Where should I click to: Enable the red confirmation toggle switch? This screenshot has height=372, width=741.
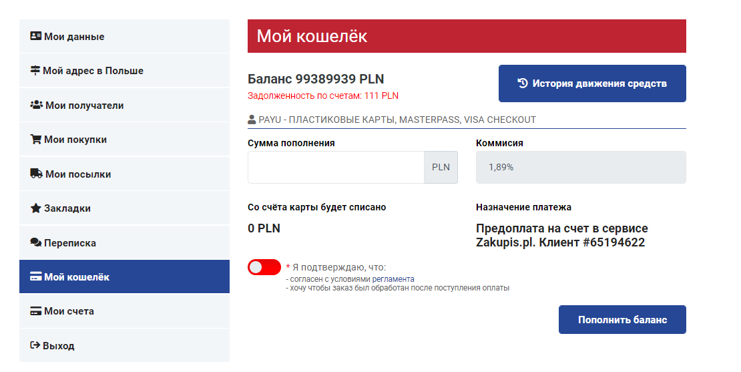click(264, 267)
